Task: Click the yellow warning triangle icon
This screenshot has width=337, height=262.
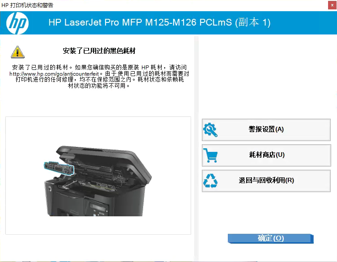Action: pos(17,52)
